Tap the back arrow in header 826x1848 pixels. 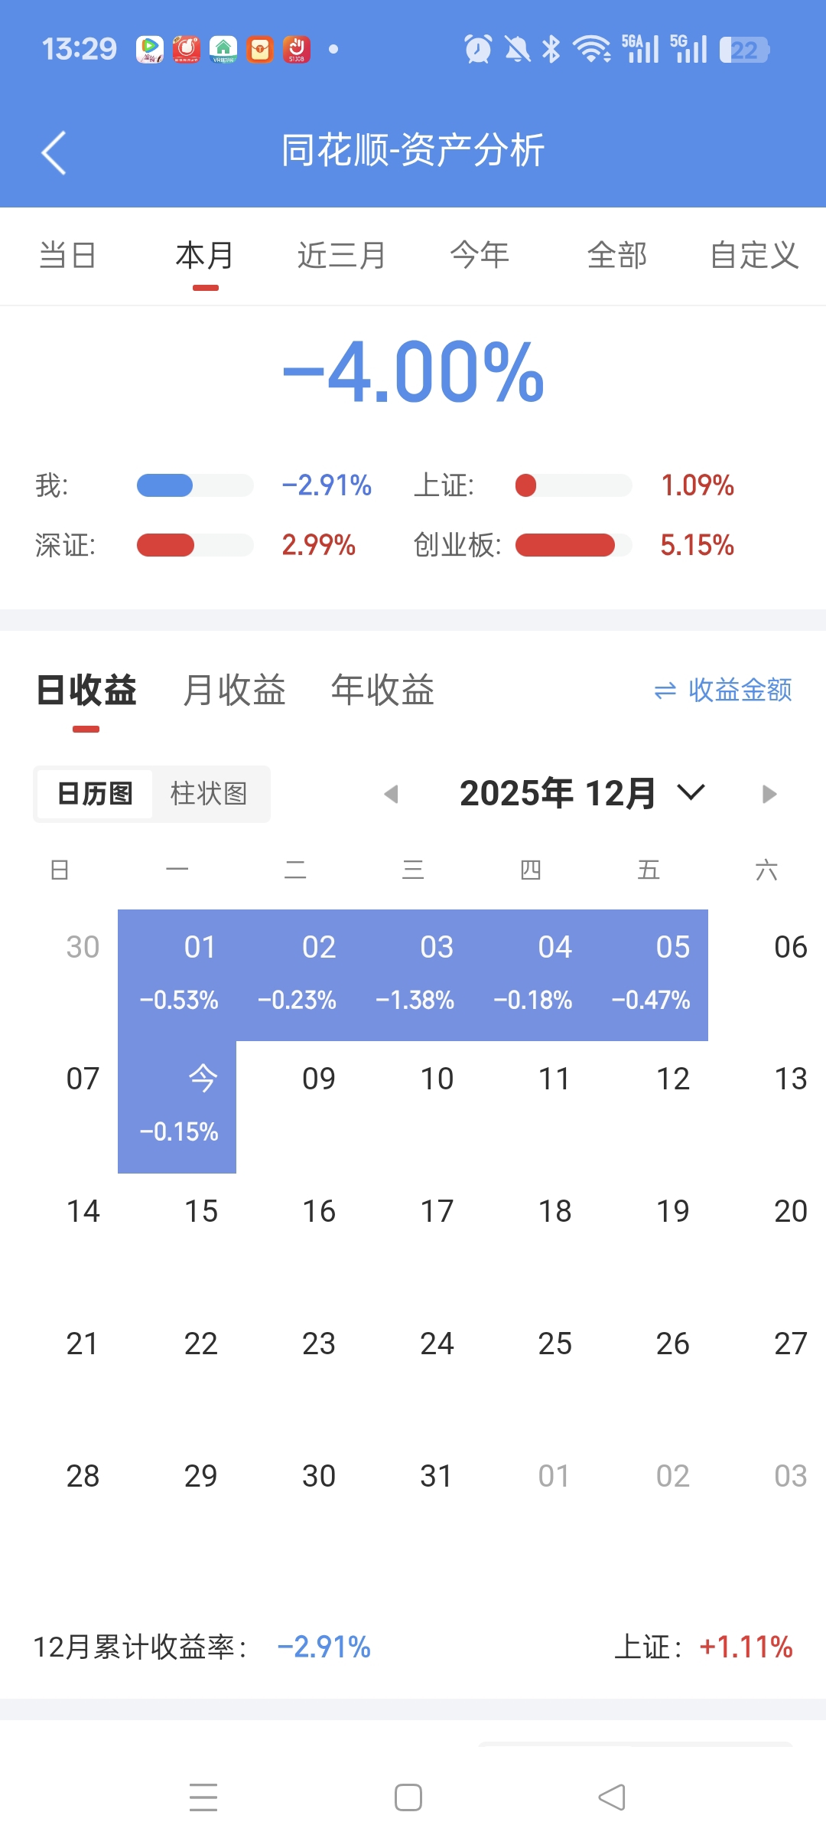point(54,152)
